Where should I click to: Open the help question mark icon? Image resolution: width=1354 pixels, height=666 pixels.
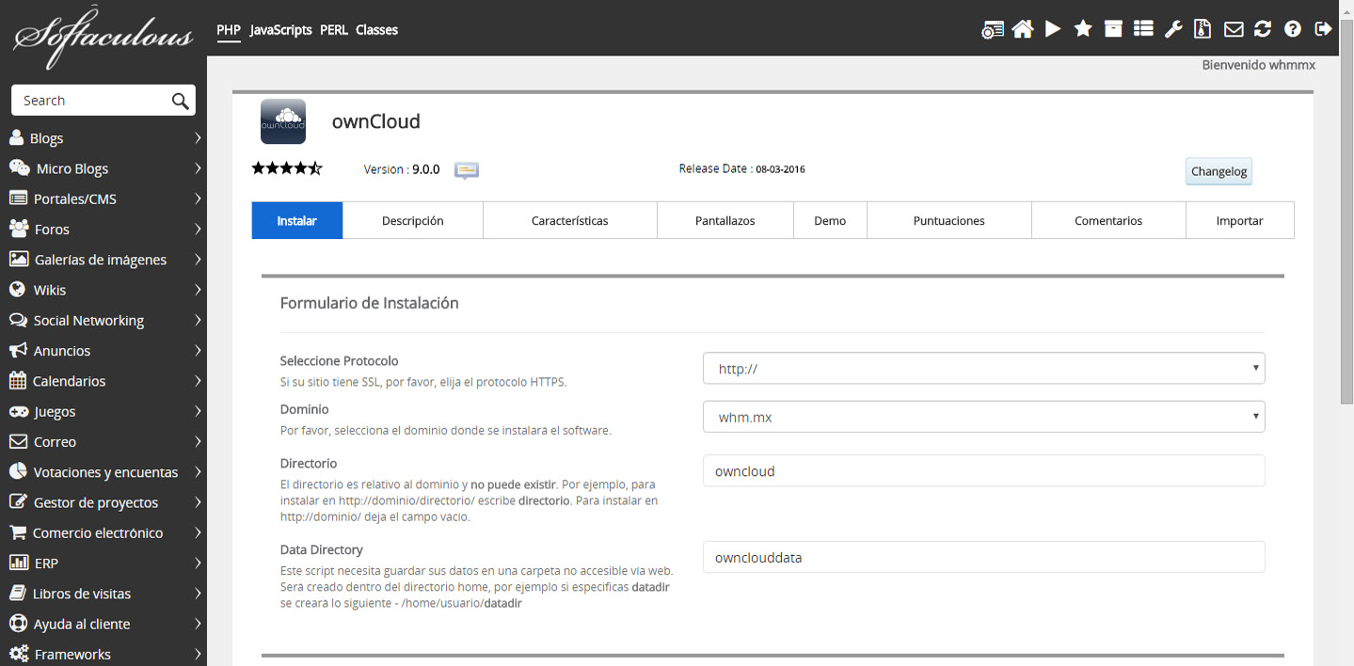click(1293, 29)
